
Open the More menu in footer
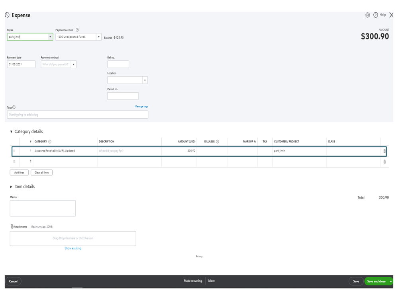pyautogui.click(x=212, y=281)
